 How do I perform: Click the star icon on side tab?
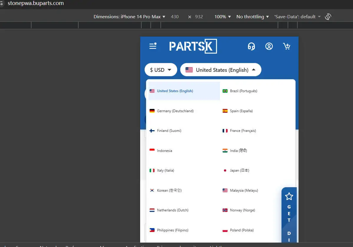pos(289,196)
